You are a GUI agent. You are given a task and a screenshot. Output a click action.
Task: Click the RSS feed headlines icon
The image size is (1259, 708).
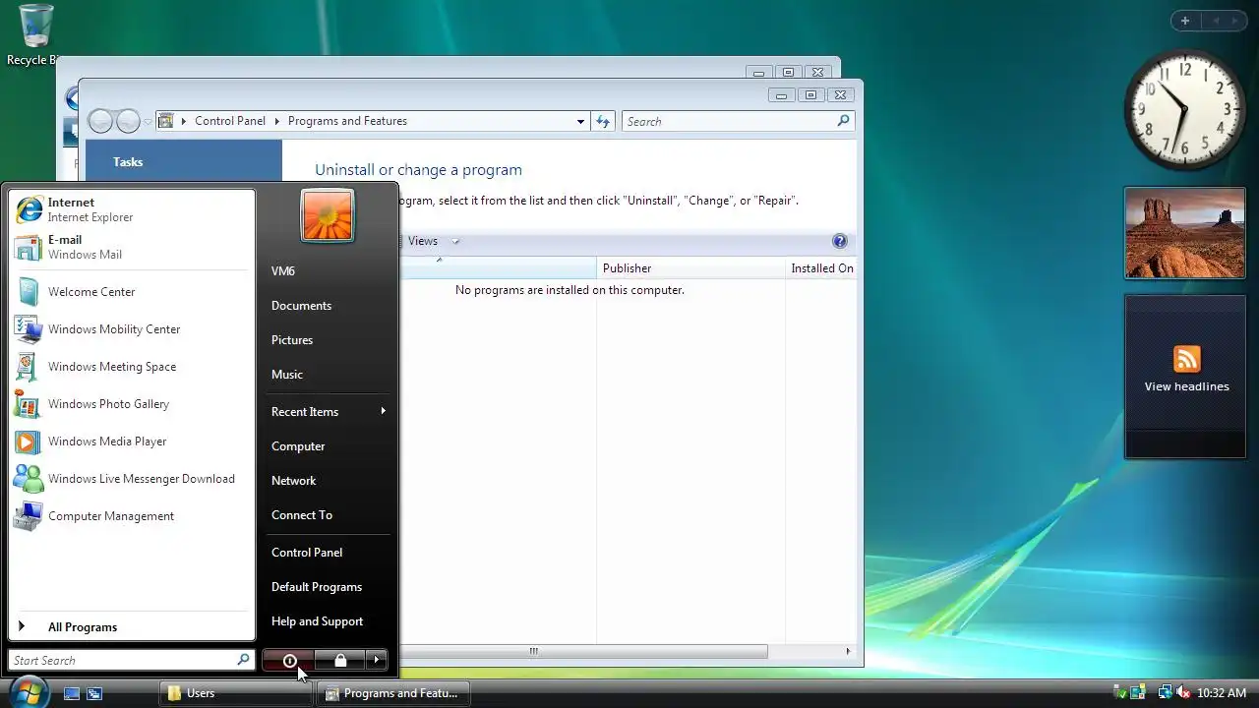point(1187,359)
